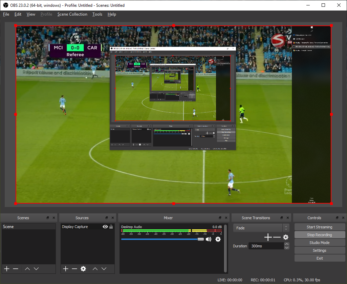
Task: Open source properties gear in Sources panel
Action: (83, 269)
